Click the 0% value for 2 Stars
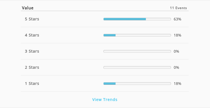210x108 pixels. [x=176, y=67]
